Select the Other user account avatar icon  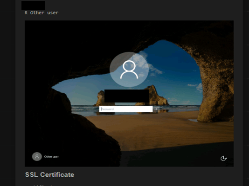[x=37, y=157]
